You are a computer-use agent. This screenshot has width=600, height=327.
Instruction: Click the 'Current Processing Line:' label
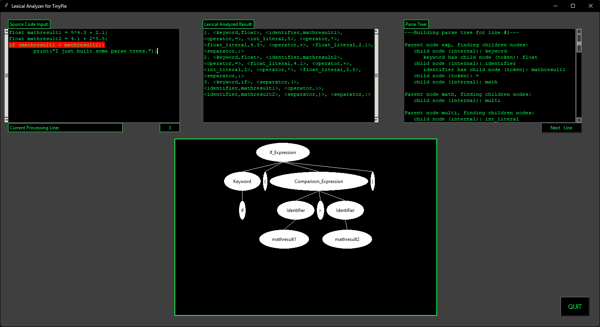65,128
